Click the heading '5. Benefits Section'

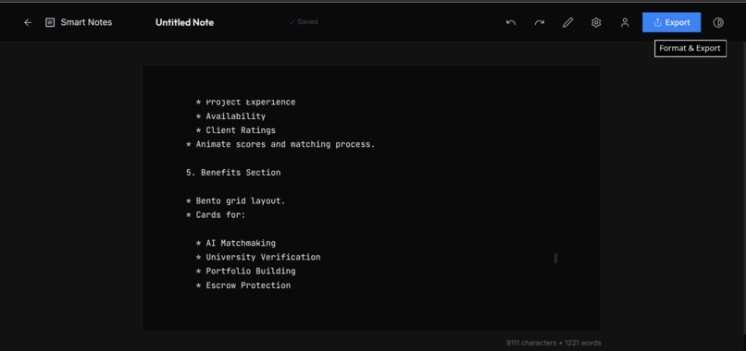point(233,173)
